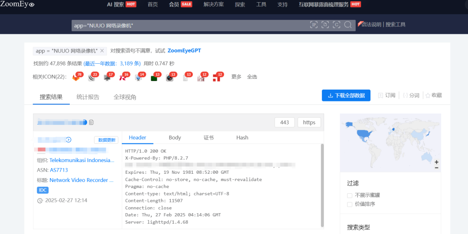Screen dimensions: 468x234
Task: Select the document icon badged 13
Action: click(185, 78)
